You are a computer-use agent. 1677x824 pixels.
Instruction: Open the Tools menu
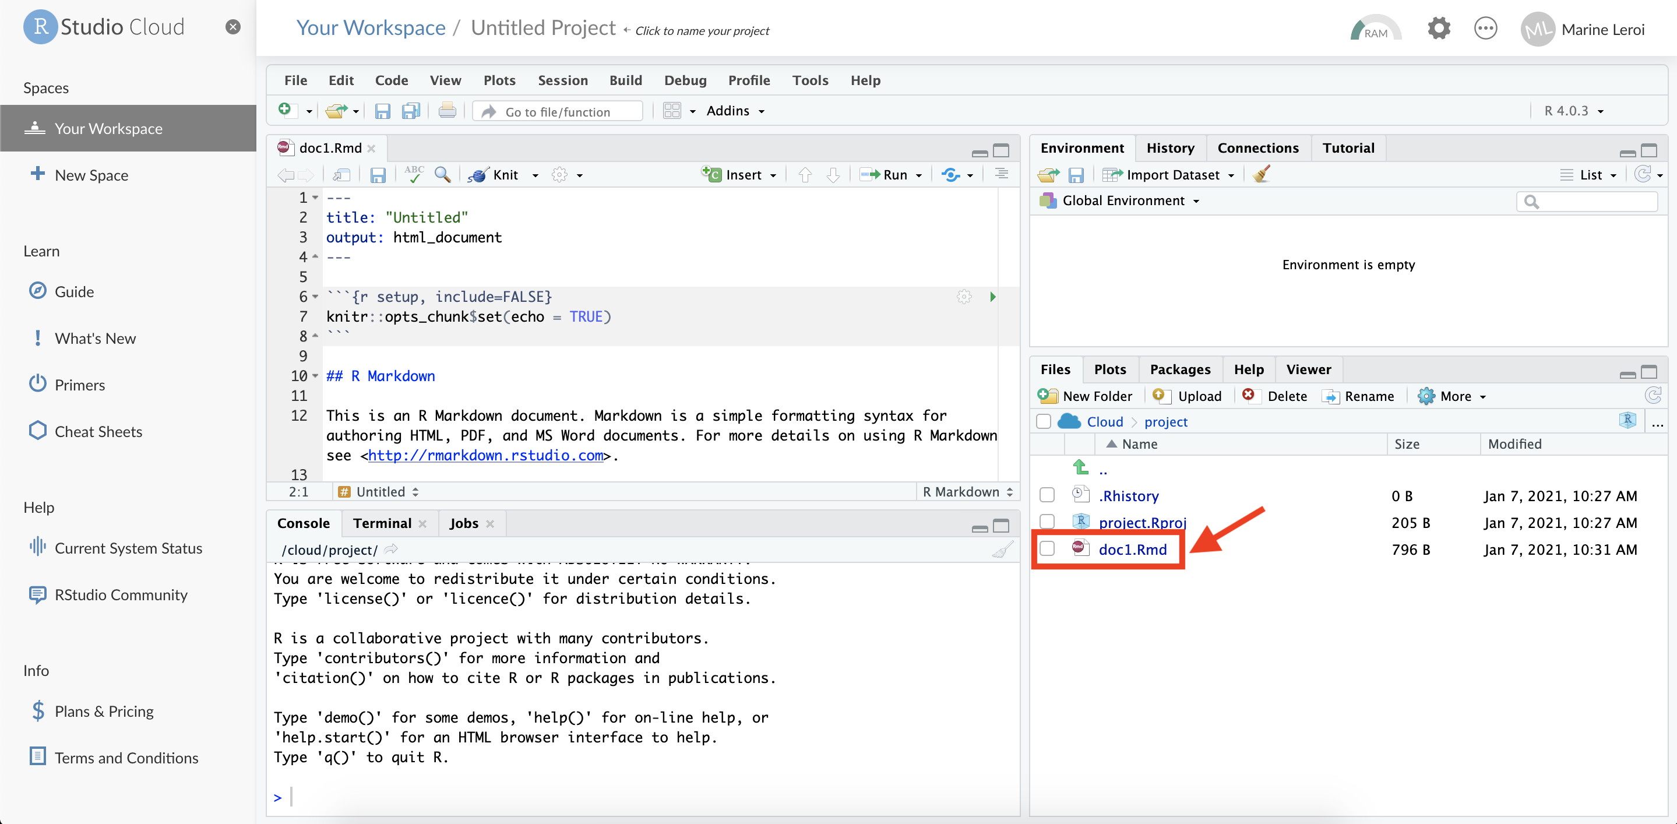pos(810,80)
